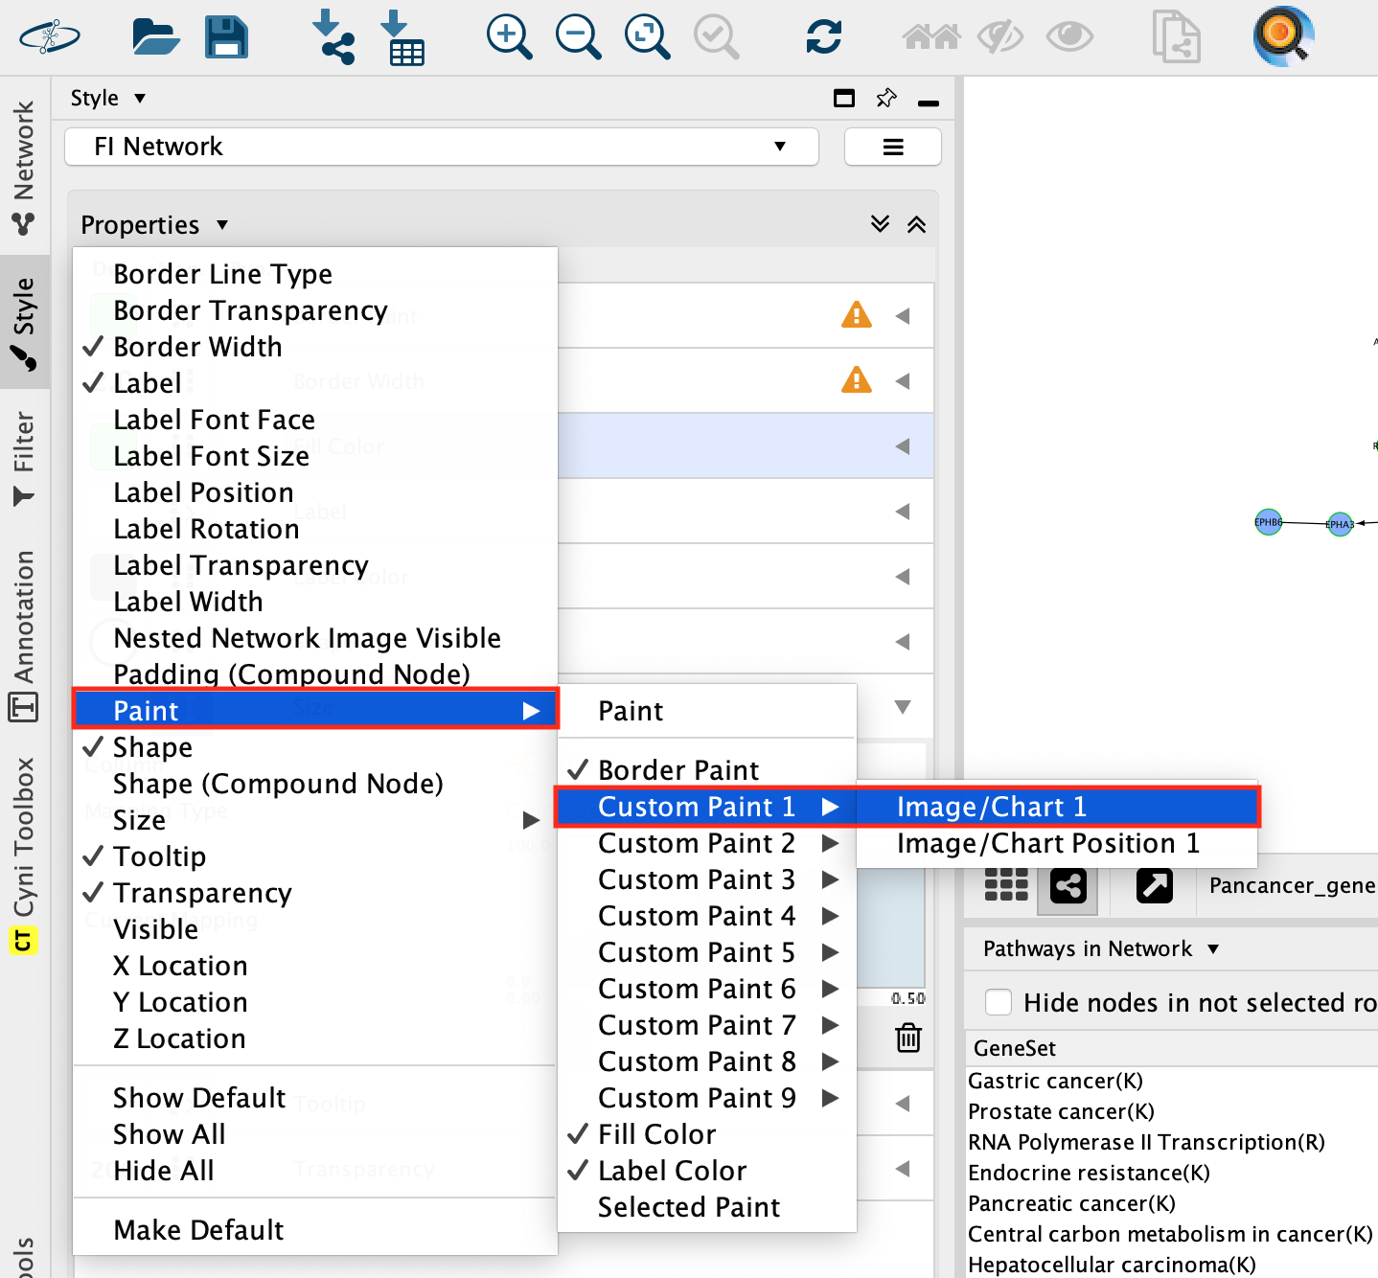The image size is (1378, 1278).
Task: Click the style options hamburger button
Action: pos(892,147)
